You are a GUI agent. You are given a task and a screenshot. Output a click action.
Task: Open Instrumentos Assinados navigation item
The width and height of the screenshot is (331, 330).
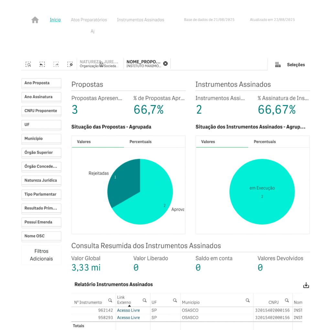141,20
